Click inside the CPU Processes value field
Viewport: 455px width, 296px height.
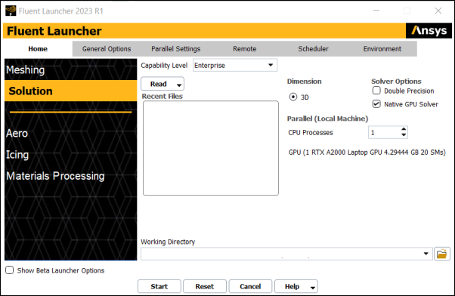coord(384,132)
